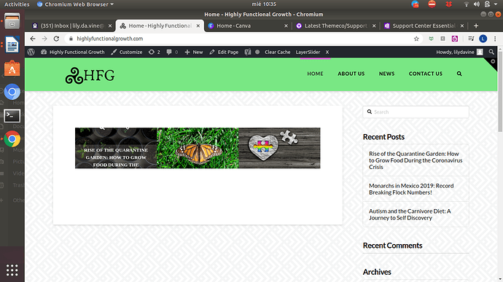Click Clear Cache in admin bar

tap(277, 52)
